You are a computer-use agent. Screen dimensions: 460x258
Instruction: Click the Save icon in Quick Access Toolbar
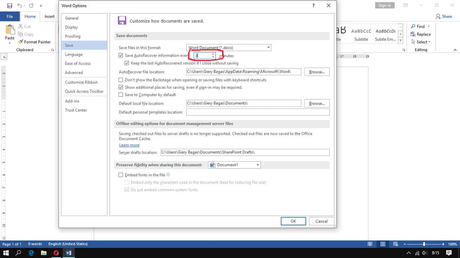[10, 6]
